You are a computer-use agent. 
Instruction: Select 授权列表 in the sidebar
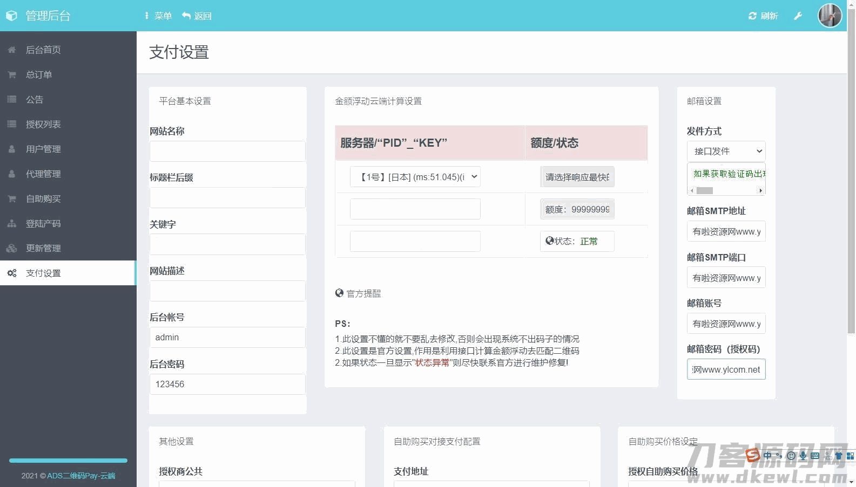pyautogui.click(x=43, y=124)
